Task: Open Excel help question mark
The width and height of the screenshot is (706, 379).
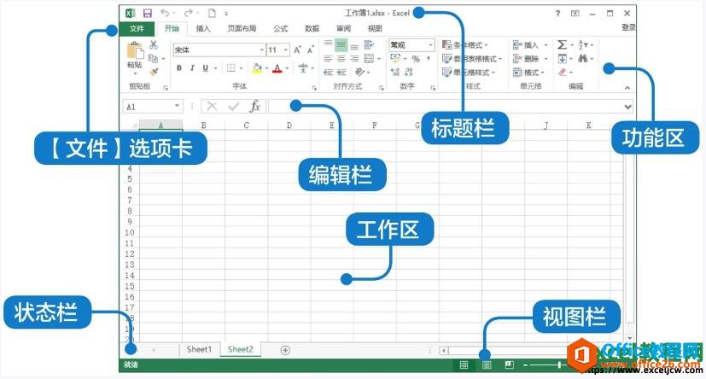Action: 557,14
